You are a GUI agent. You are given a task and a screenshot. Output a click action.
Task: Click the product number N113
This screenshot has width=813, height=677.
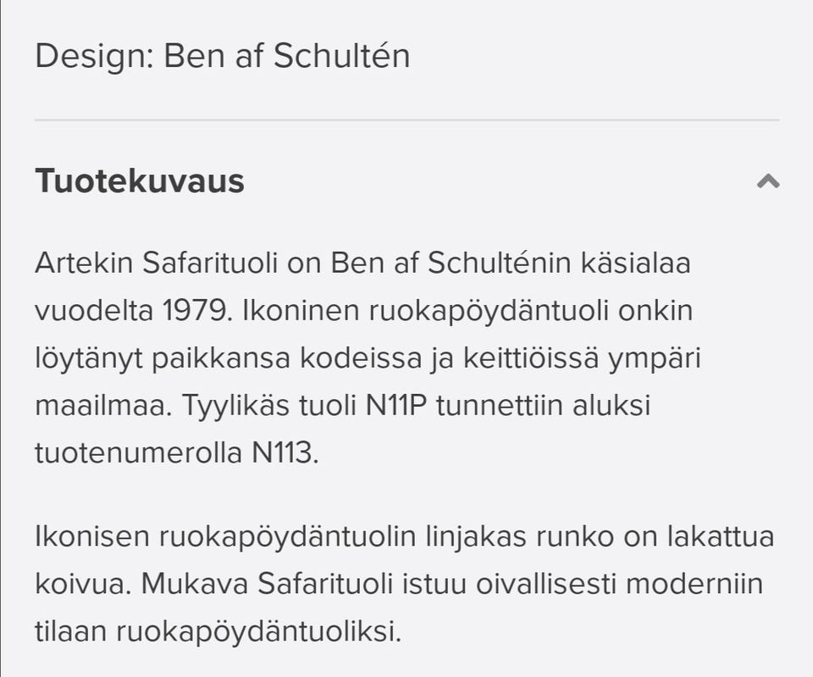pos(285,453)
